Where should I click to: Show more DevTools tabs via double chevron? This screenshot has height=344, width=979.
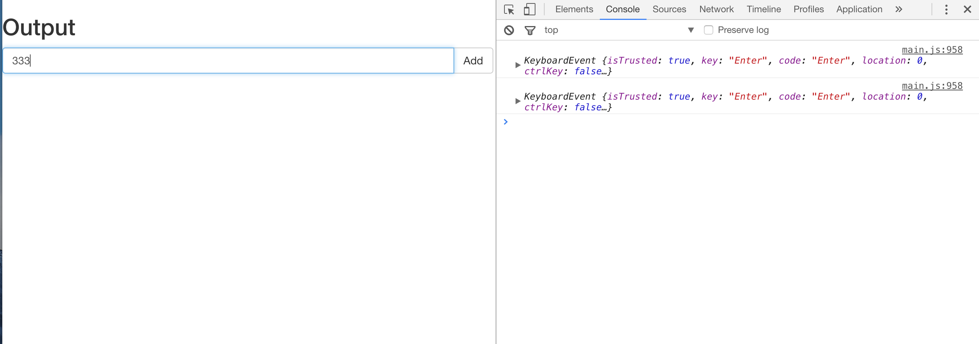coord(899,10)
